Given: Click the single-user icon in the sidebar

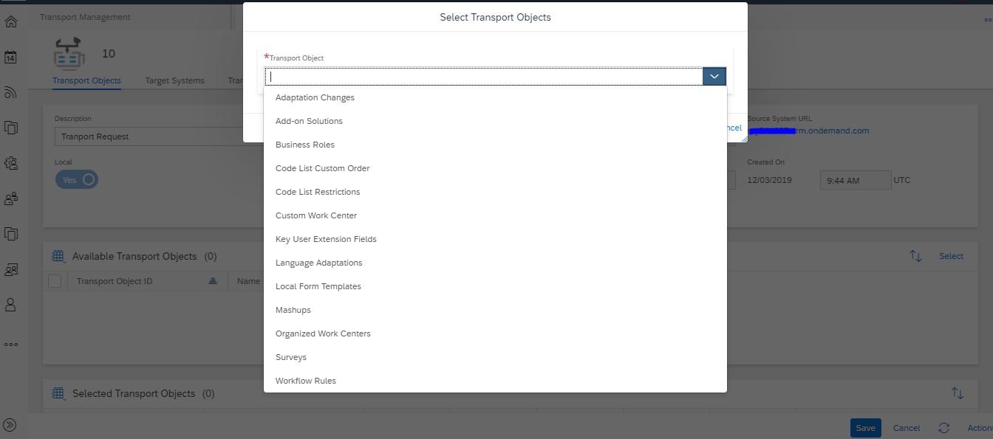Looking at the screenshot, I should click(x=11, y=305).
